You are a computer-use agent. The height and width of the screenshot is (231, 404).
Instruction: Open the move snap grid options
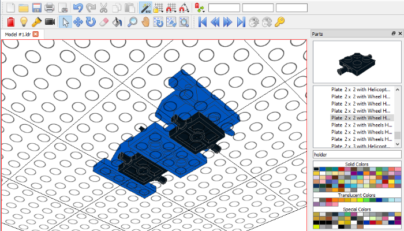pyautogui.click(x=158, y=8)
